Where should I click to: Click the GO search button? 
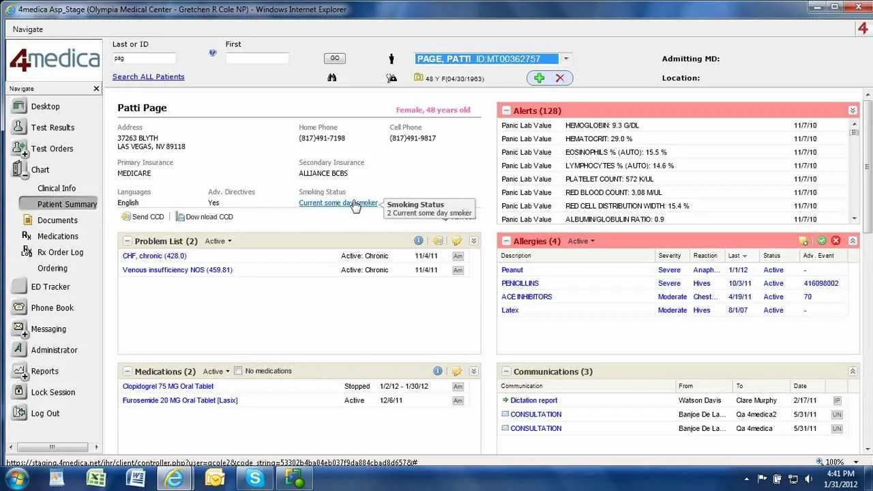334,58
